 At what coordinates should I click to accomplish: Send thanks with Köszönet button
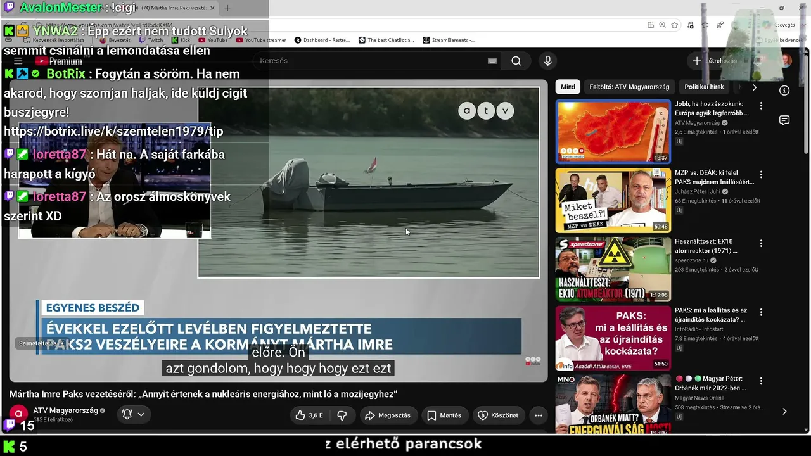498,415
